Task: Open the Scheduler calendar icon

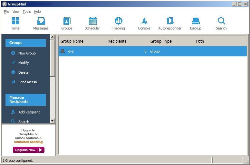Action: point(93,21)
